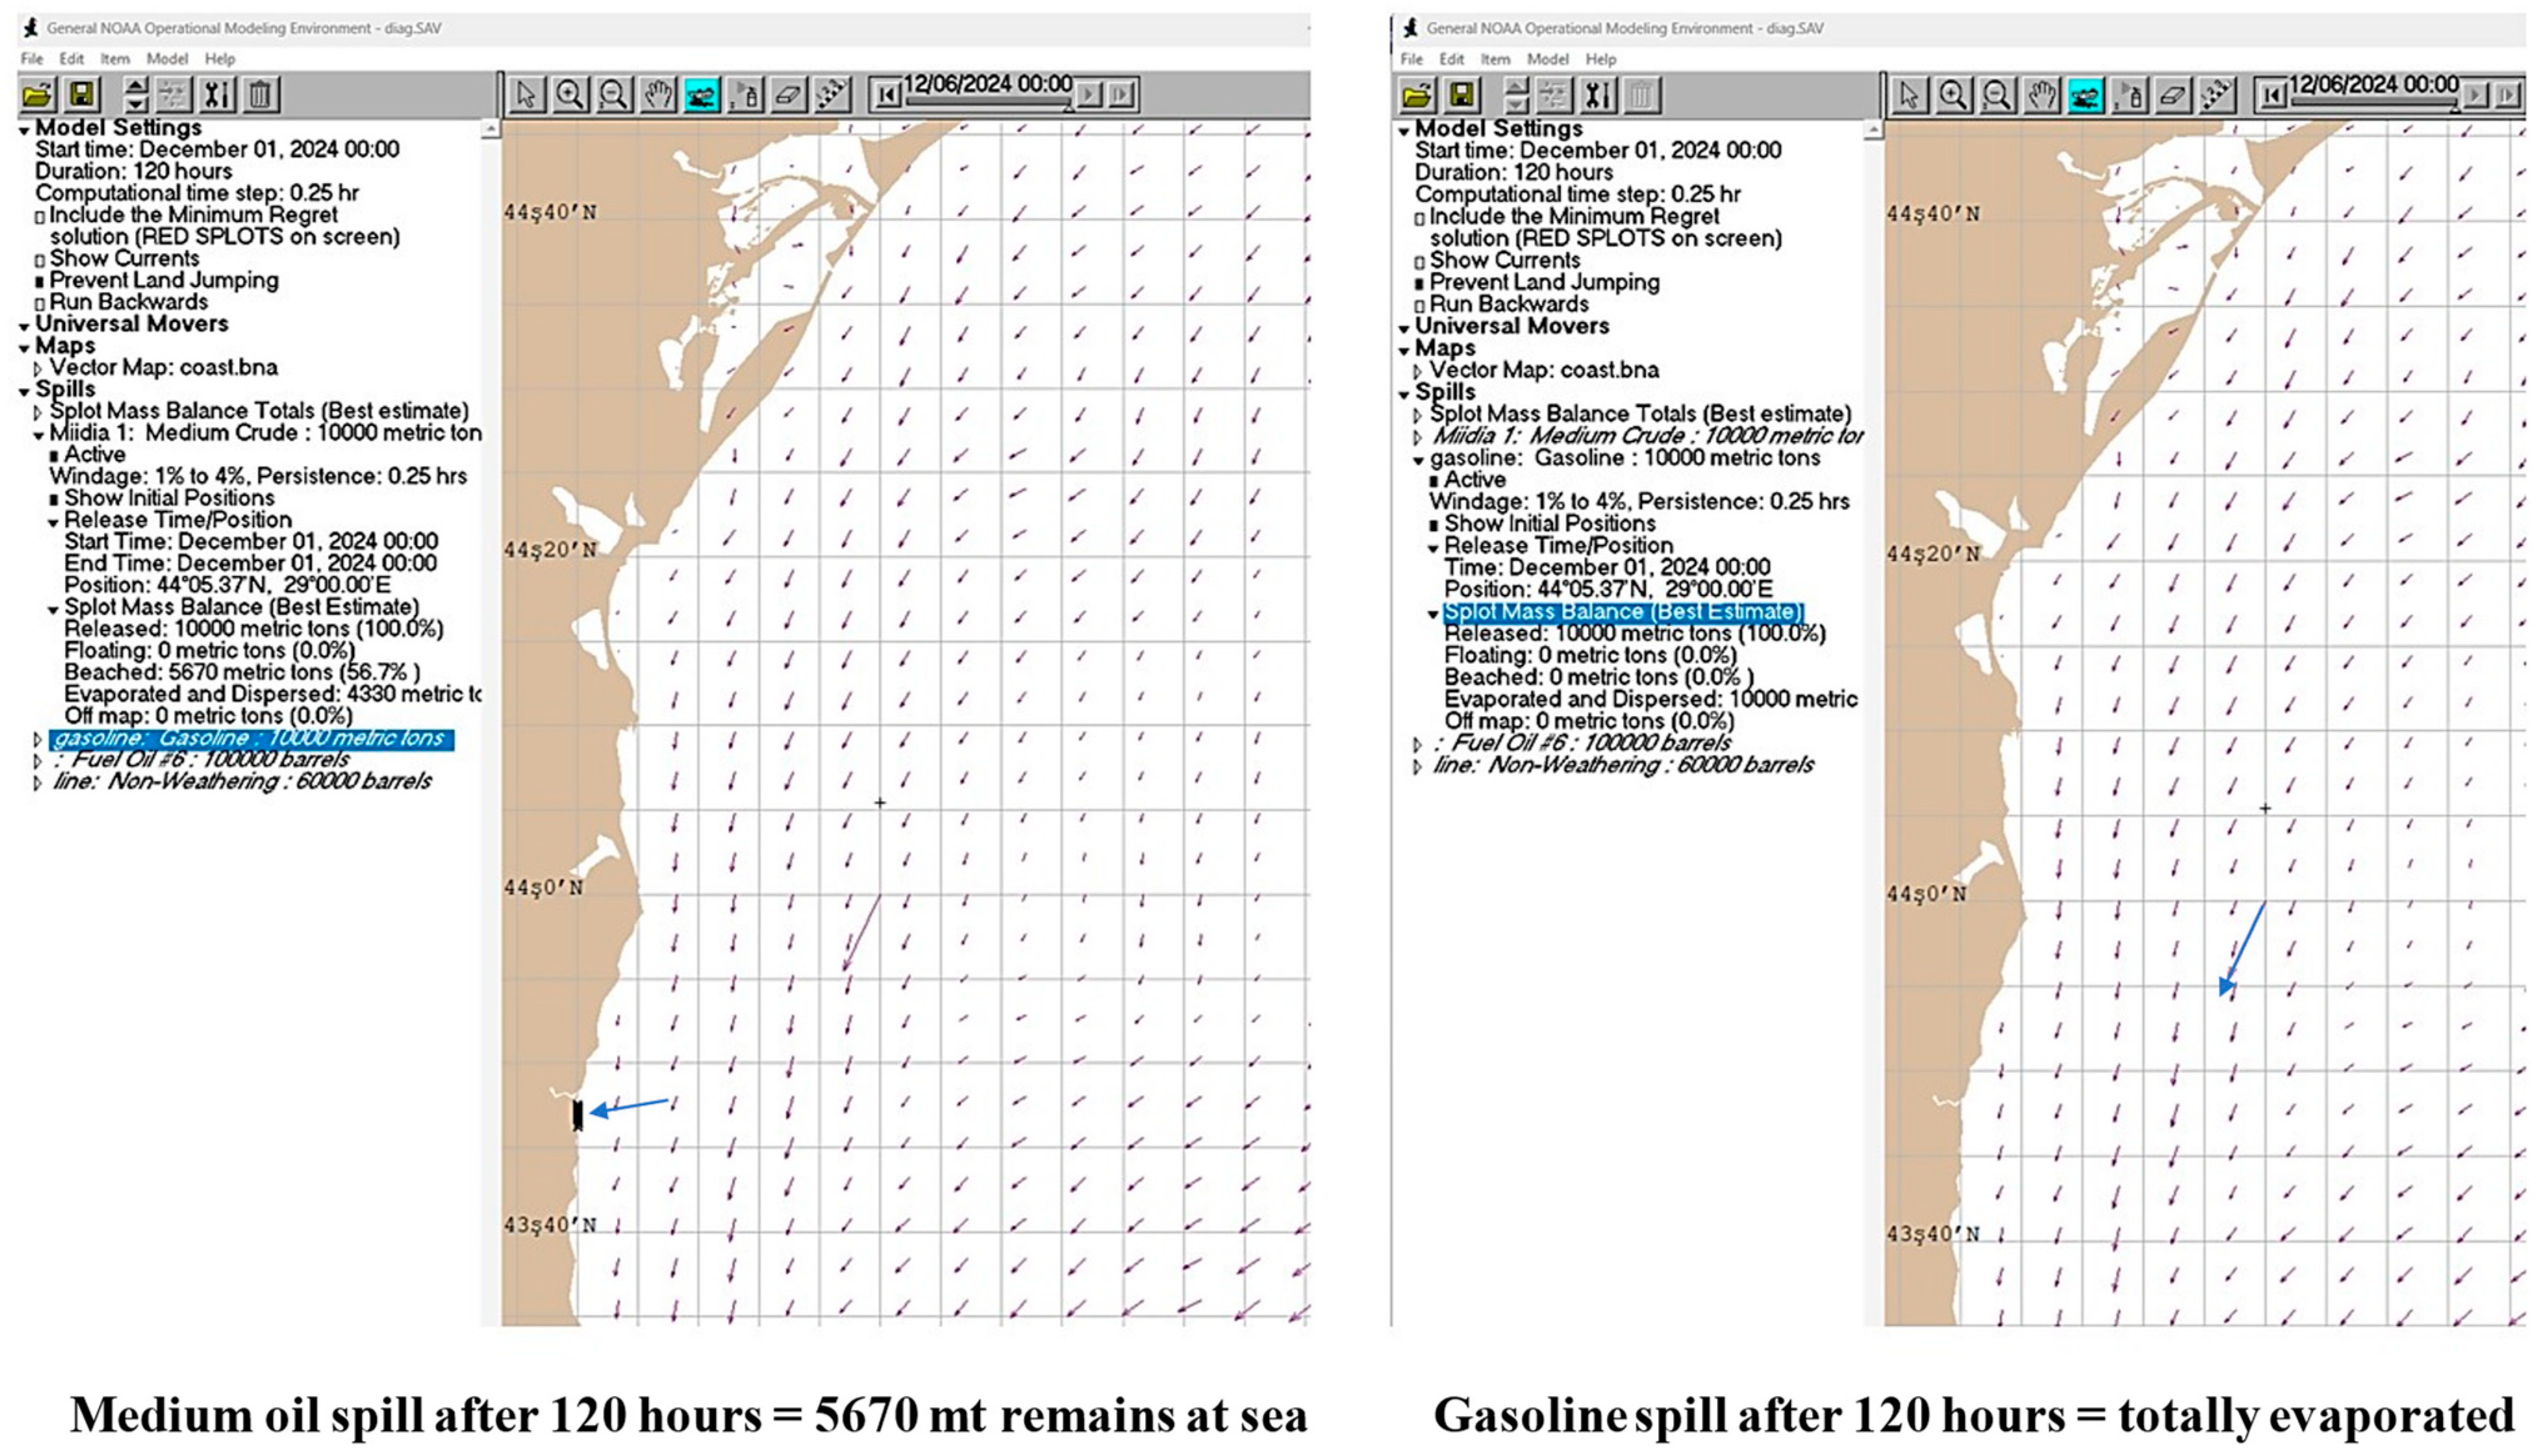Open the Model menu in left window

[x=166, y=59]
